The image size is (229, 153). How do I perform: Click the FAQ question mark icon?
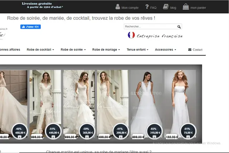tap(147, 7)
